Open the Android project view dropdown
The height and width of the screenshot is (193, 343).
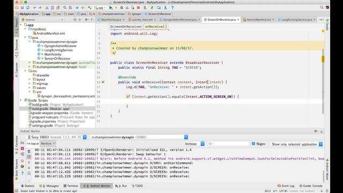42,19
